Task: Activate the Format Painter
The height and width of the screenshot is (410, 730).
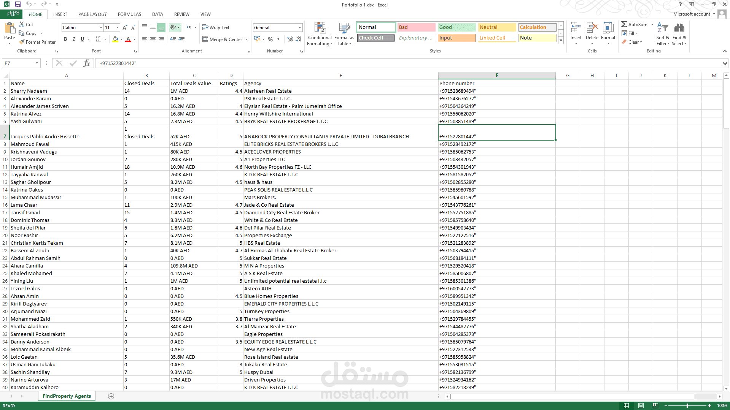Action: point(37,42)
